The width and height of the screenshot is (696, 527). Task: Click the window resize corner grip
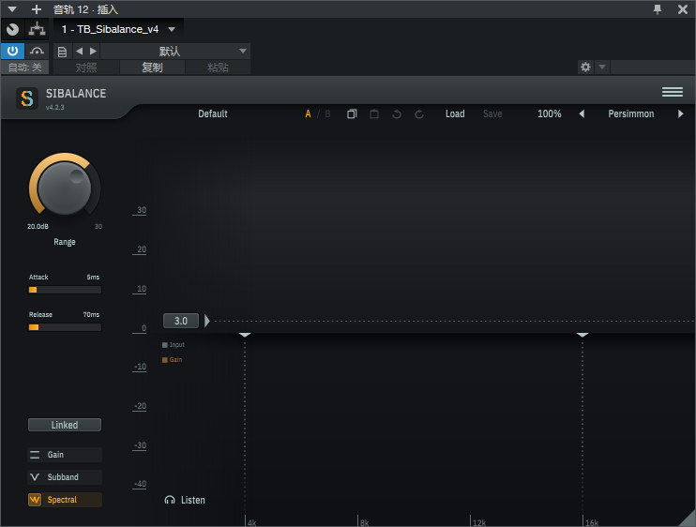point(688,519)
